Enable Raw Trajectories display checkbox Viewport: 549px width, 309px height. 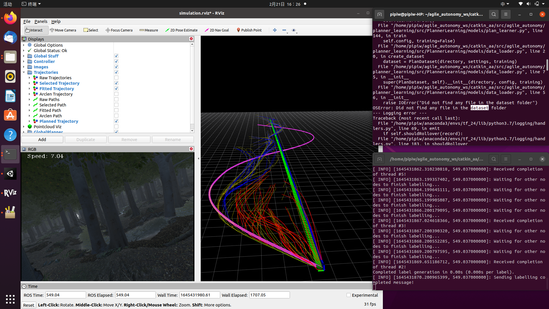point(116,78)
